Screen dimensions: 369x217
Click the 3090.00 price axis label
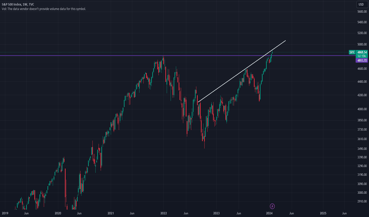362,184
